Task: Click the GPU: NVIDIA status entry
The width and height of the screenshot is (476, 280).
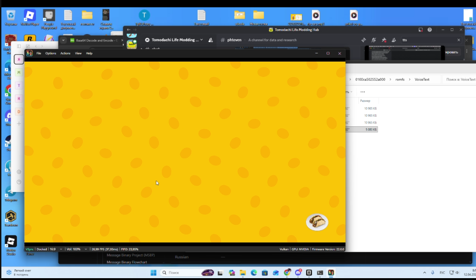Action: [x=300, y=249]
